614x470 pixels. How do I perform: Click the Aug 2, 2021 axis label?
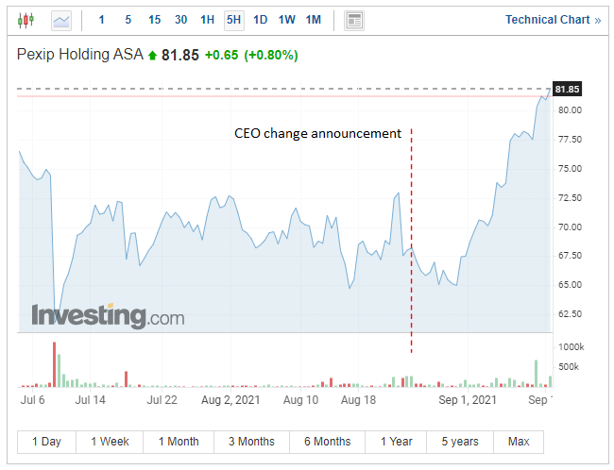[230, 400]
